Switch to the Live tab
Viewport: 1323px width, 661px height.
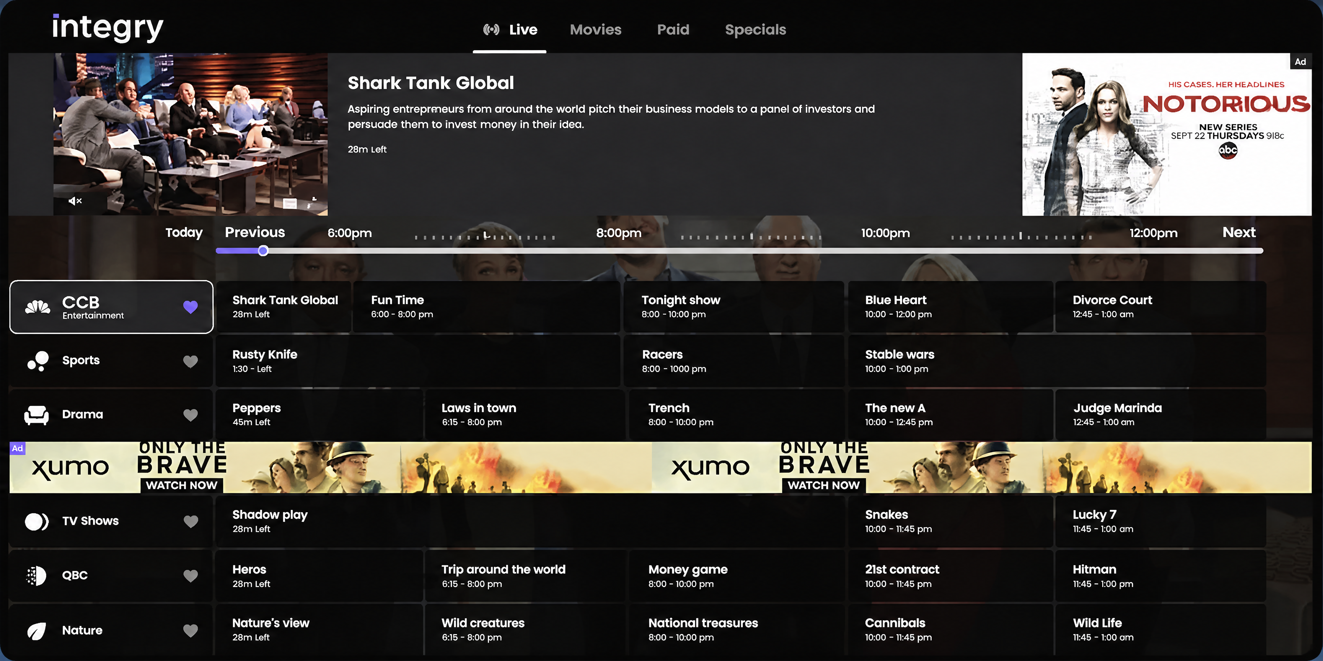pyautogui.click(x=510, y=30)
